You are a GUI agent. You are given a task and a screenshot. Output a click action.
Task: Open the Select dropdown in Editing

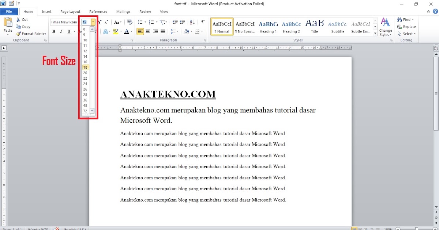pos(406,34)
